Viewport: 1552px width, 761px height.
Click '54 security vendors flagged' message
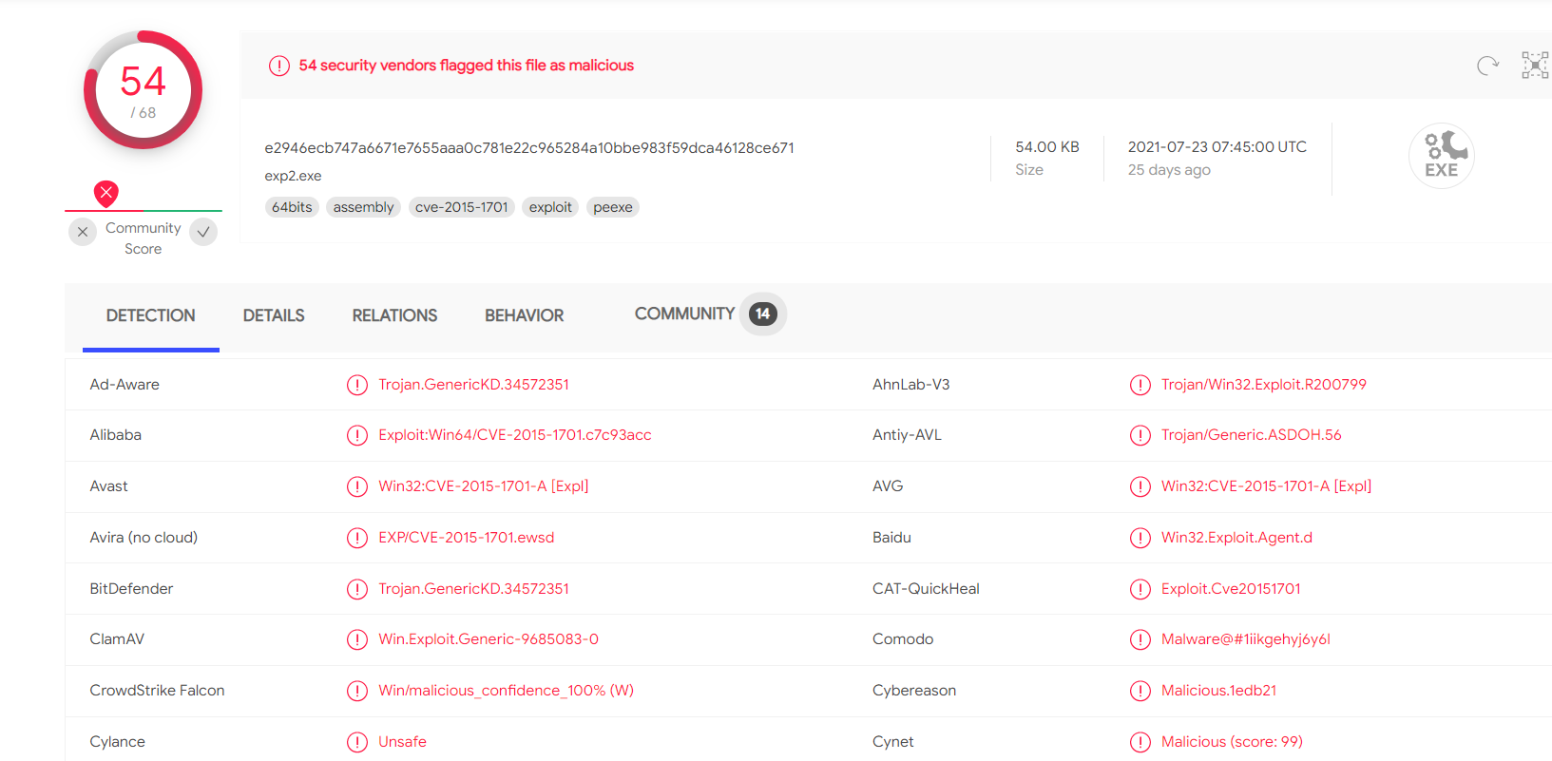coord(467,66)
